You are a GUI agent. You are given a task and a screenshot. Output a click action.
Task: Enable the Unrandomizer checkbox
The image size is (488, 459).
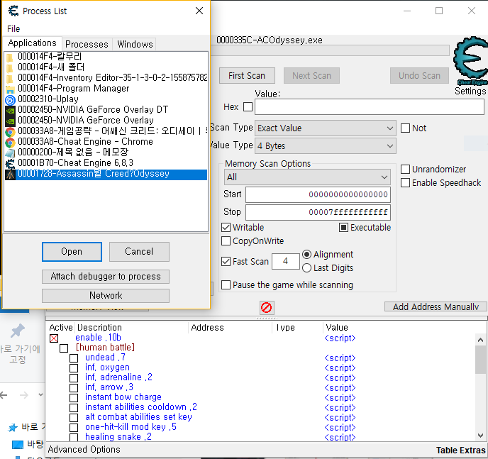click(405, 170)
